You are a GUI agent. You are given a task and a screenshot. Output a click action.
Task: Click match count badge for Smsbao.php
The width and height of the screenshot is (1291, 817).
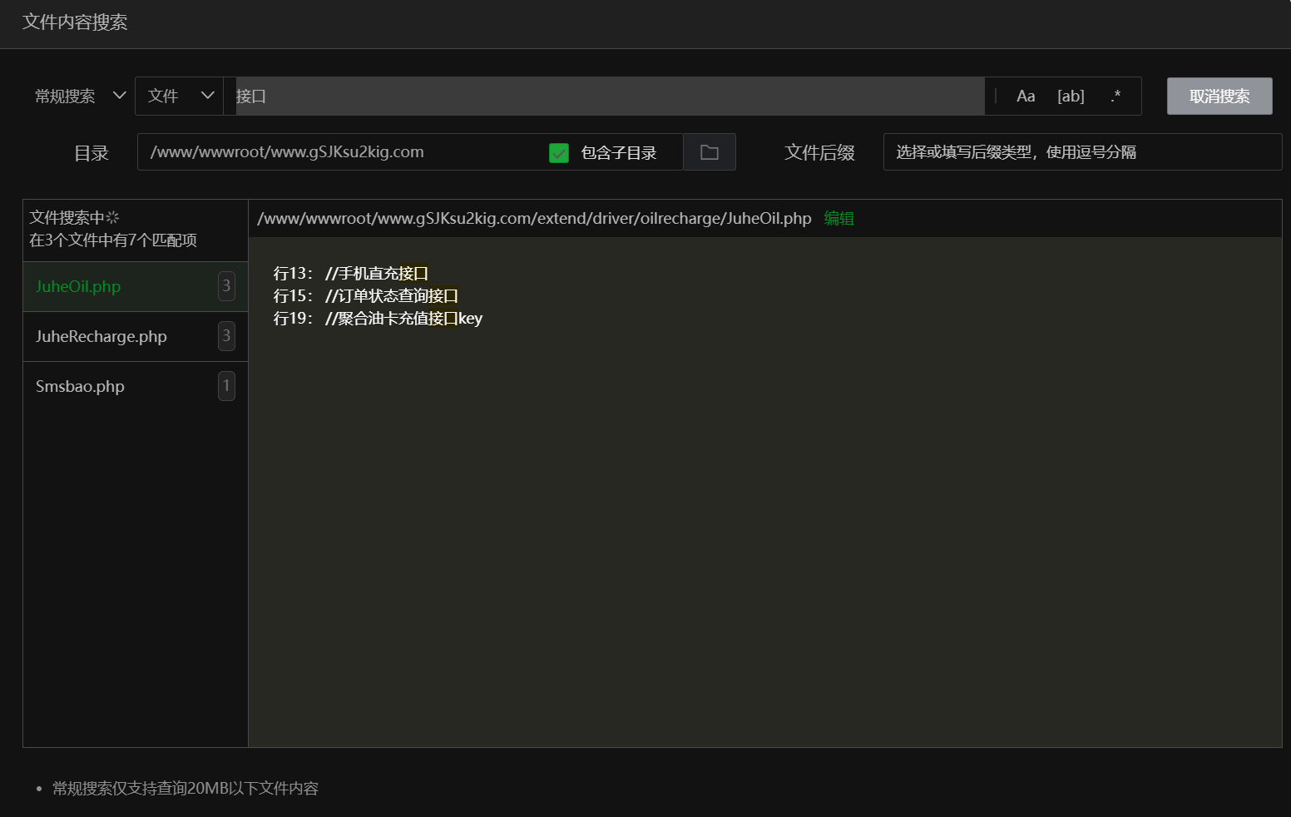click(226, 386)
